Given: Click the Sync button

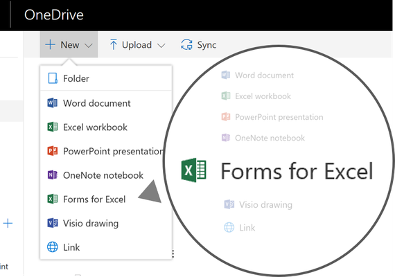Looking at the screenshot, I should click(x=198, y=45).
